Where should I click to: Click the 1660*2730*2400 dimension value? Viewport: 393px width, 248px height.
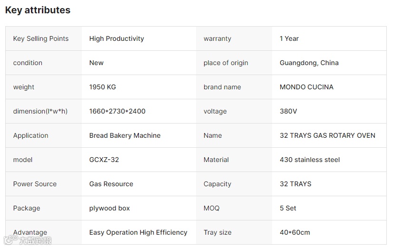point(118,111)
